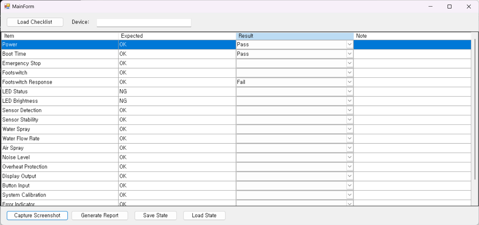Click the Expected column header

click(x=177, y=36)
